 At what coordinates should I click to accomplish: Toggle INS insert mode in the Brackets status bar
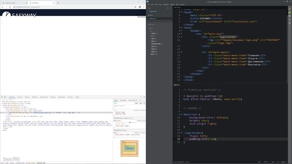click(x=260, y=162)
